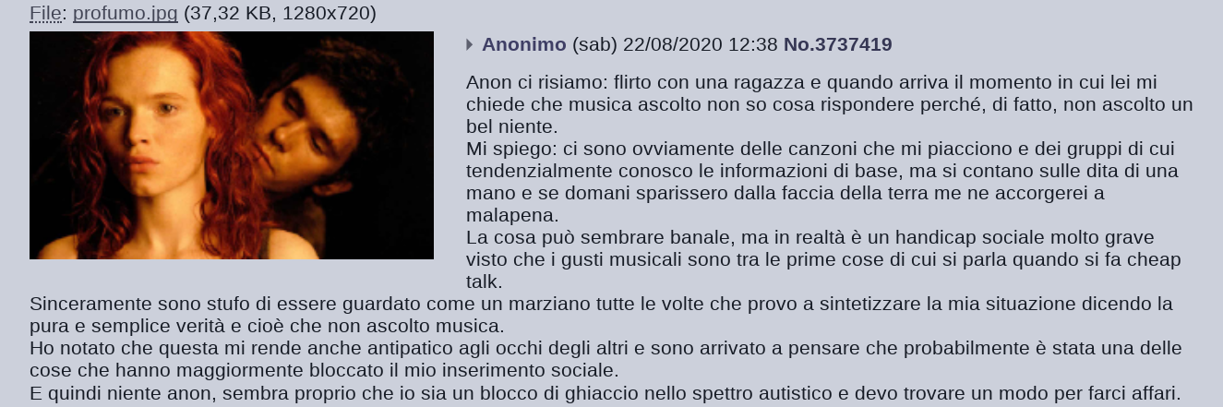1223x407 pixels.
Task: Click the sentence starting 'Anon ci risiamo'
Action: tap(830, 102)
